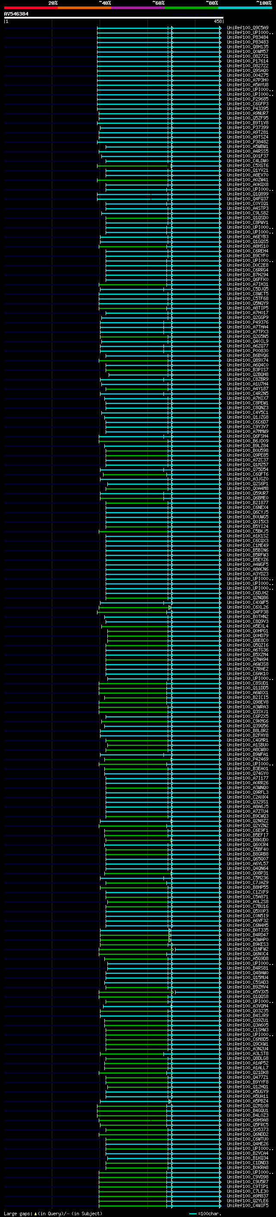The width and height of the screenshot is (276, 1217).
Task: Click hit label UniRef100_C7RAE2
Action: [247, 668]
